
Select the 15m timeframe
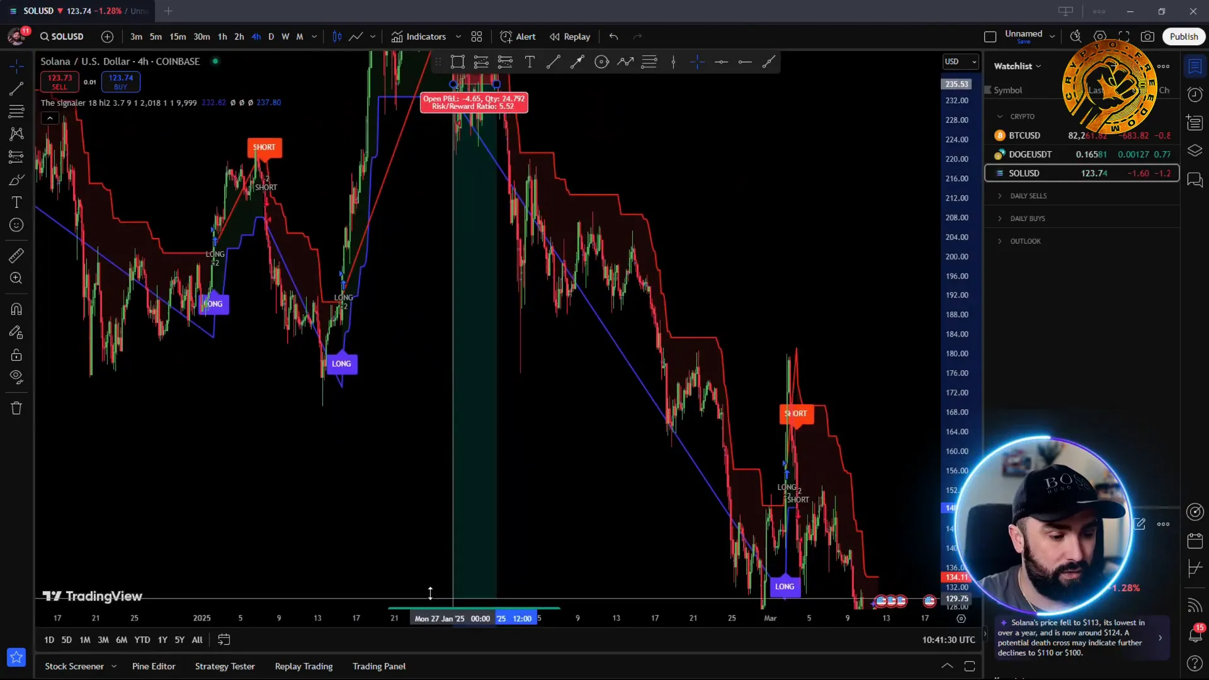pyautogui.click(x=178, y=37)
